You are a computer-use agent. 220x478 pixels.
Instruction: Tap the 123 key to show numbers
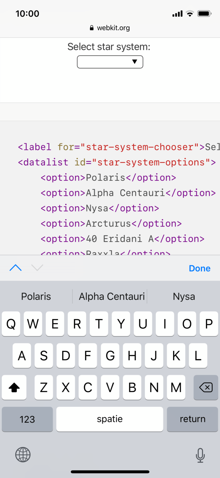pyautogui.click(x=27, y=419)
